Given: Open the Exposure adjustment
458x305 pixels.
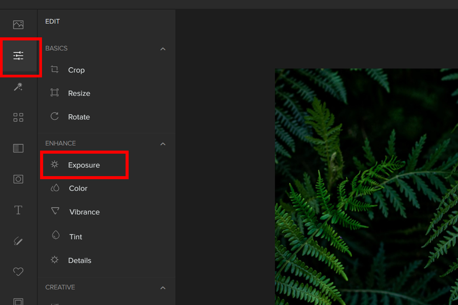Looking at the screenshot, I should 84,165.
